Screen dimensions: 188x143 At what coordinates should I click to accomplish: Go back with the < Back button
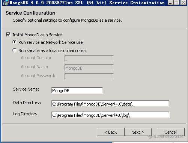coord(111,132)
